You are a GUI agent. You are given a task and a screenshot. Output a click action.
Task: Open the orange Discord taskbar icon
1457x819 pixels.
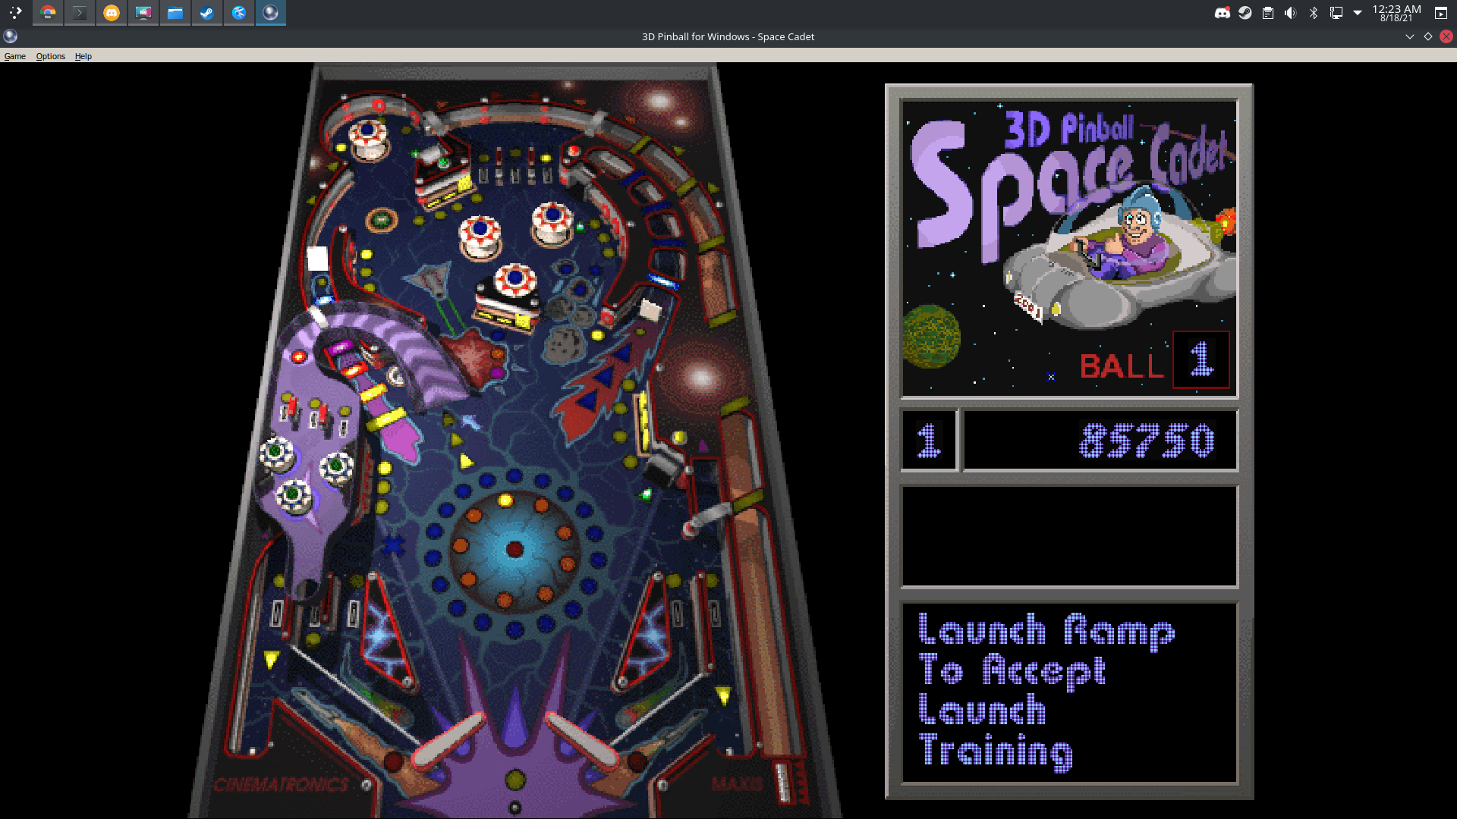point(112,12)
